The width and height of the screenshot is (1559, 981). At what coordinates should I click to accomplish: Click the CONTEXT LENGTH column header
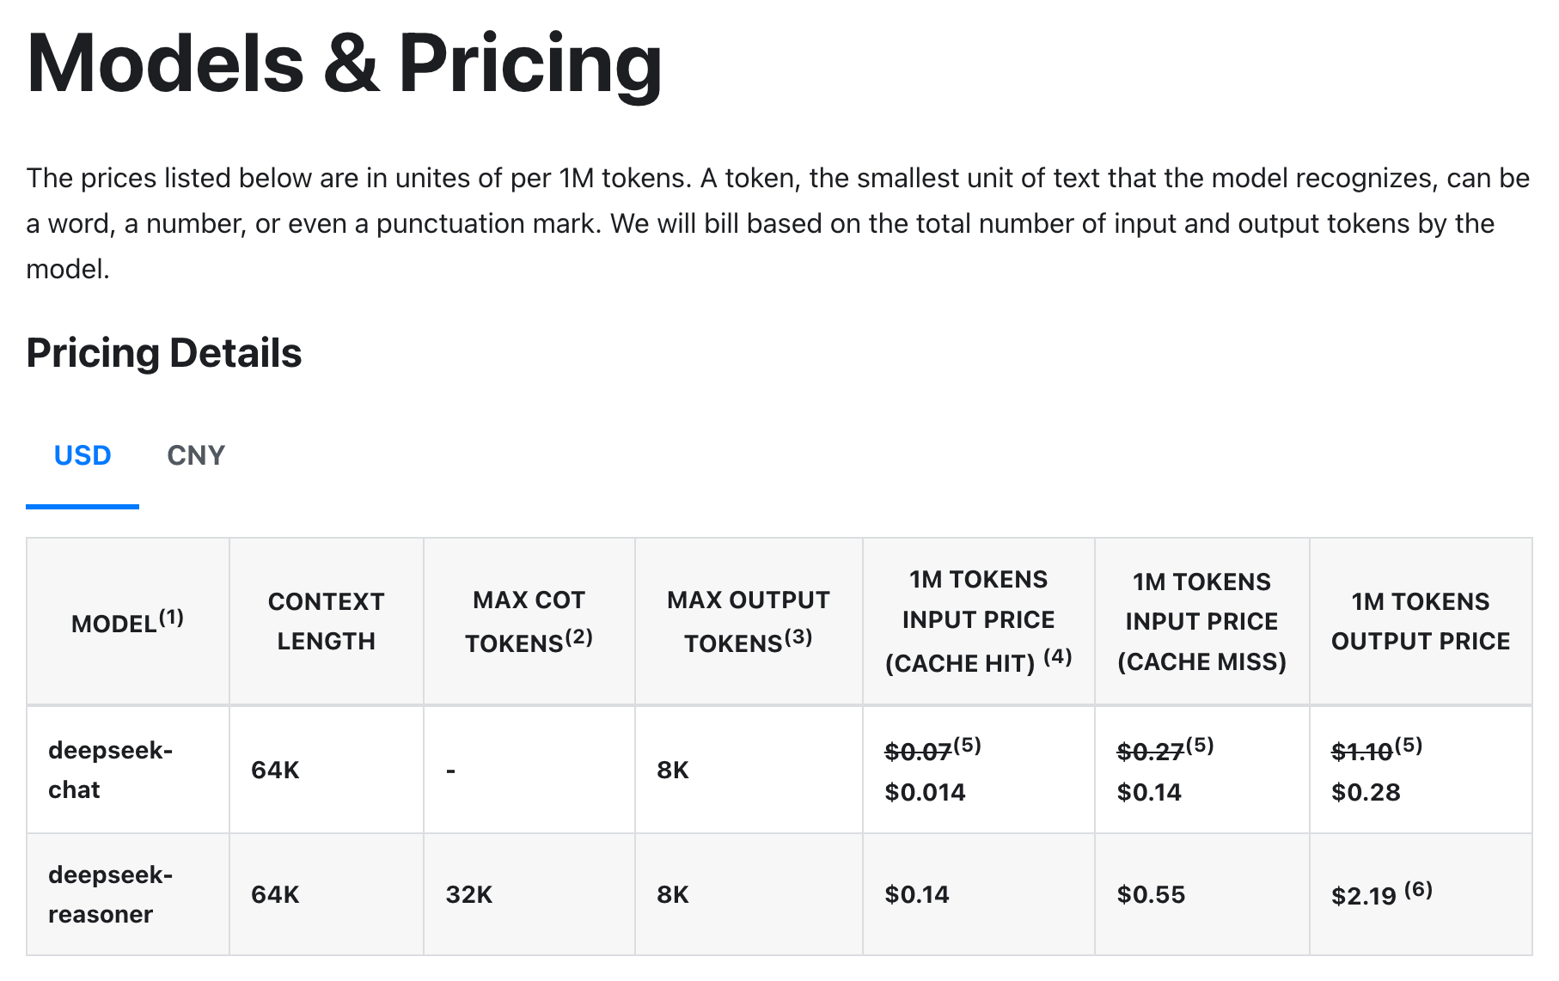click(326, 621)
